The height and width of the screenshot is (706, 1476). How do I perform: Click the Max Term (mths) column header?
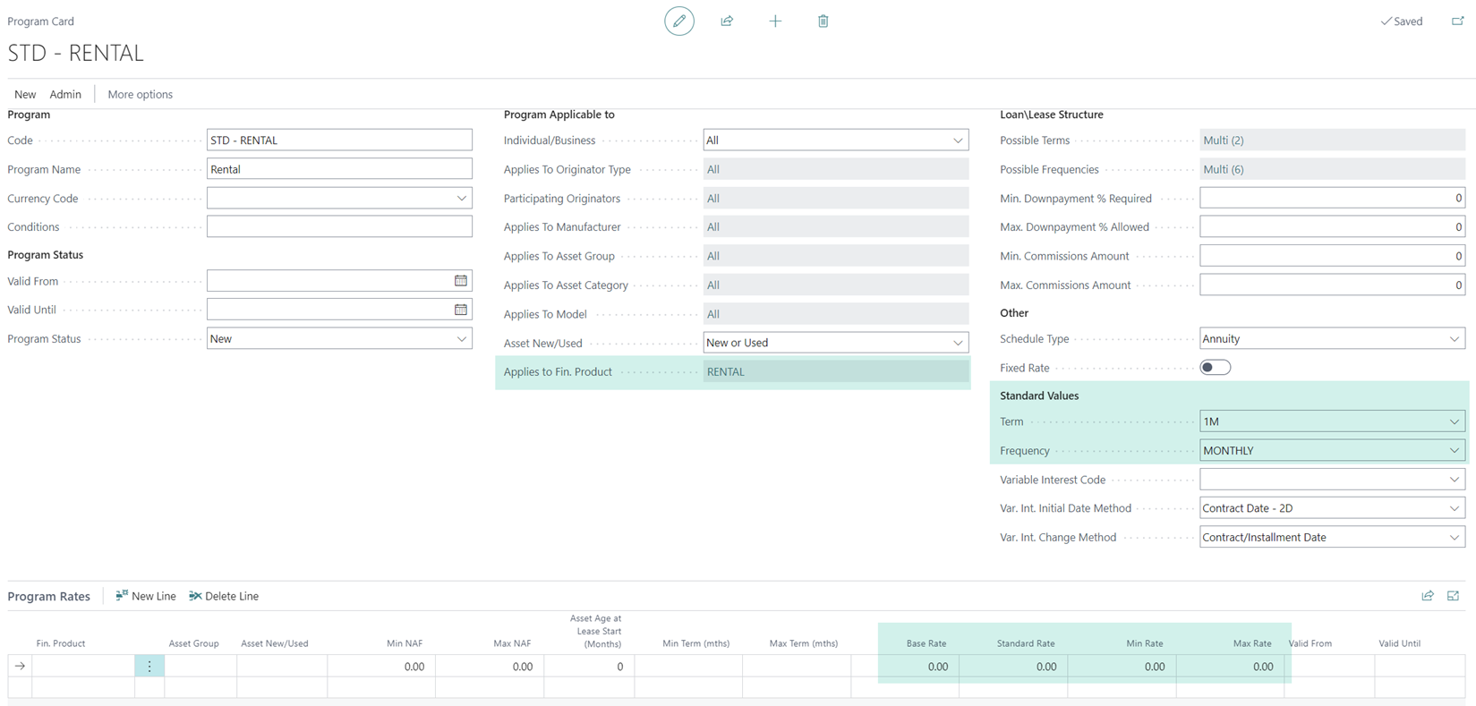click(x=804, y=643)
